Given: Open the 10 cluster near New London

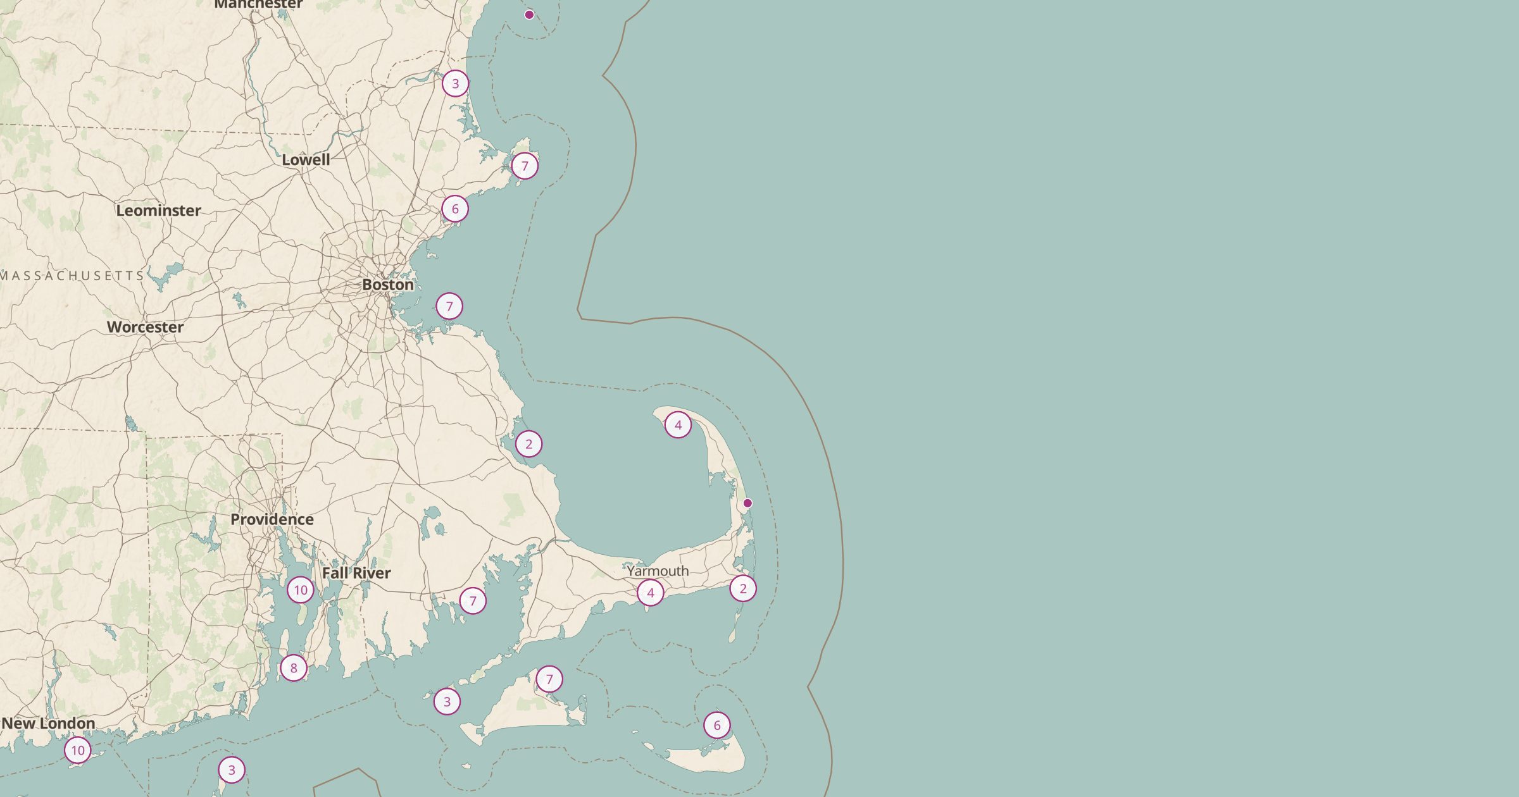Looking at the screenshot, I should [x=78, y=751].
